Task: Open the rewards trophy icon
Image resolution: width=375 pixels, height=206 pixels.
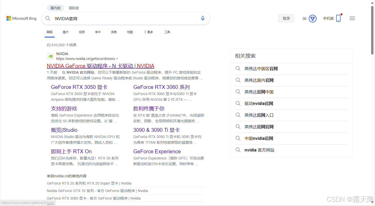Action: point(313,19)
